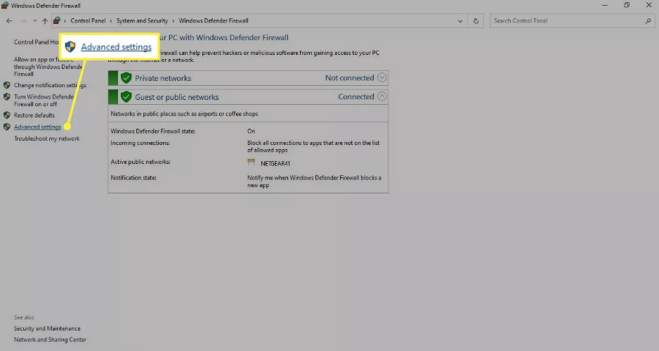Collapse the Guest or public networks chevron

[x=381, y=96]
